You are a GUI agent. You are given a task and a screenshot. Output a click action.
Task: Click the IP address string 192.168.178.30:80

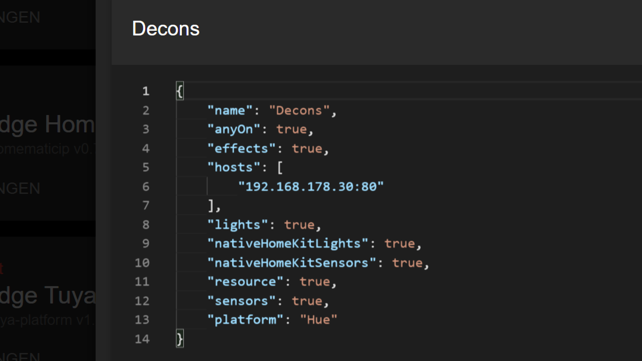click(x=311, y=187)
